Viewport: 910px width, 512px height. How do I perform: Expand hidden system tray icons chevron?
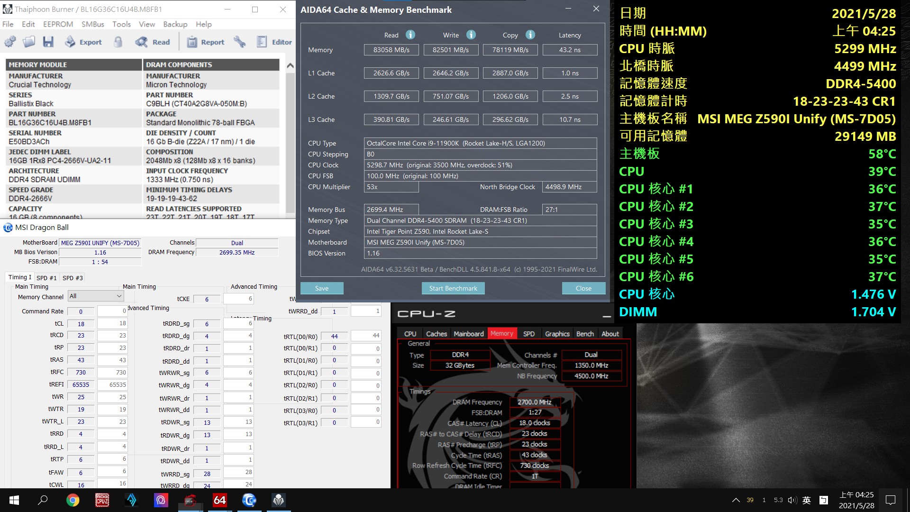click(x=736, y=500)
